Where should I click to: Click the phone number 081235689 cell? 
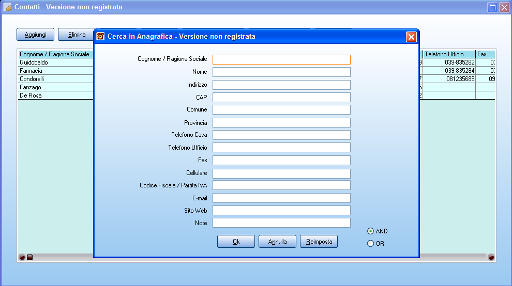point(449,79)
